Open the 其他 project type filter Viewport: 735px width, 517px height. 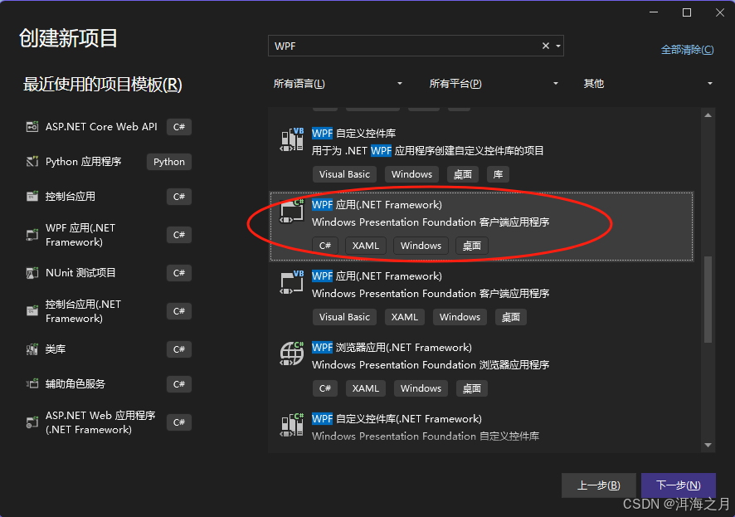tap(648, 84)
